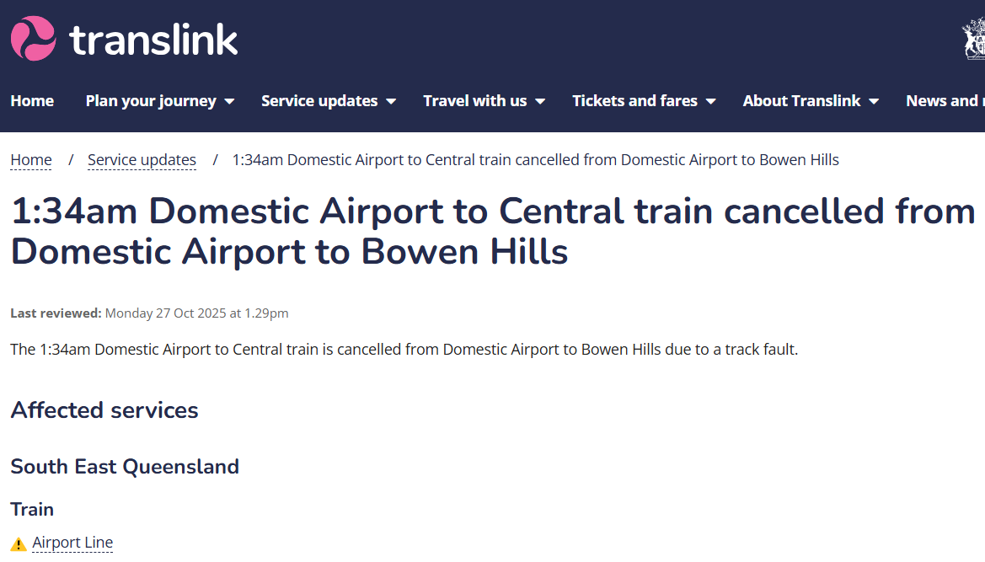985x562 pixels.
Task: Expand the Travel with us dropdown arrow
Action: click(x=540, y=102)
